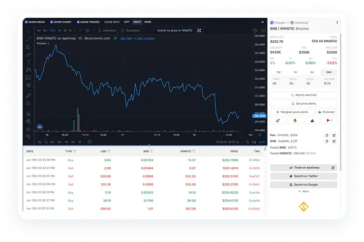This screenshot has height=242, width=364.
Task: Open the chart time zone clock menu
Action: click(227, 142)
